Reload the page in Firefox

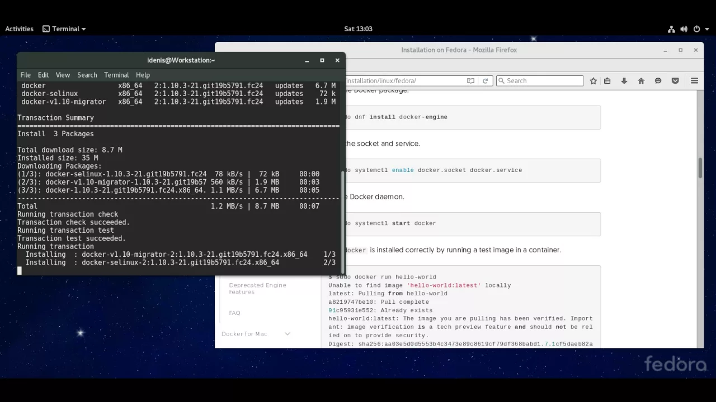pos(485,81)
